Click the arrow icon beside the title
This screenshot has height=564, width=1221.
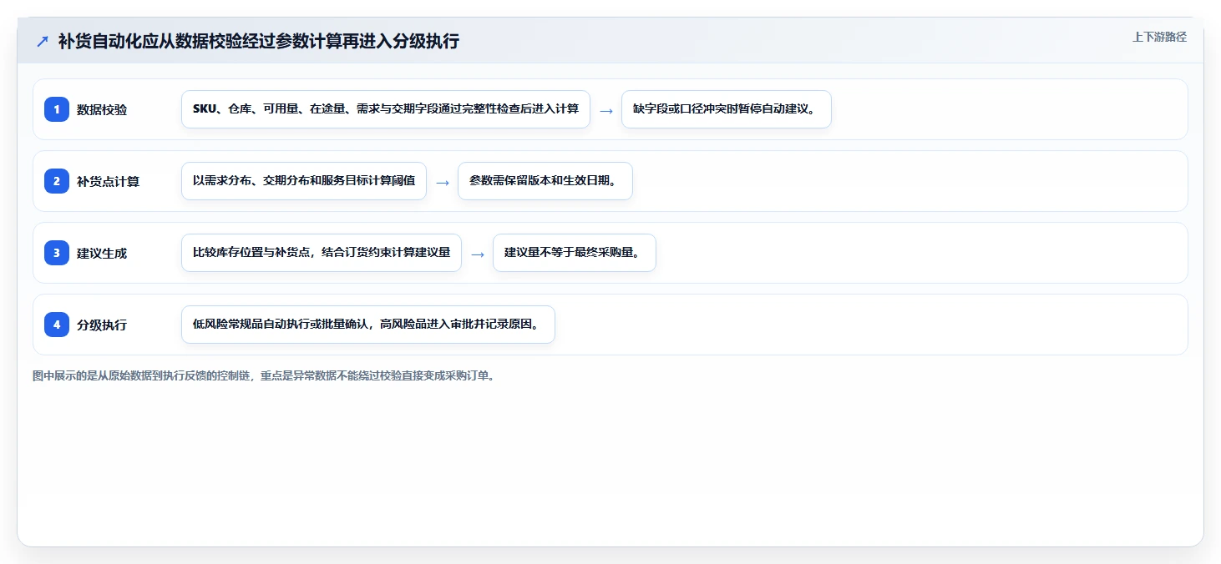coord(43,42)
